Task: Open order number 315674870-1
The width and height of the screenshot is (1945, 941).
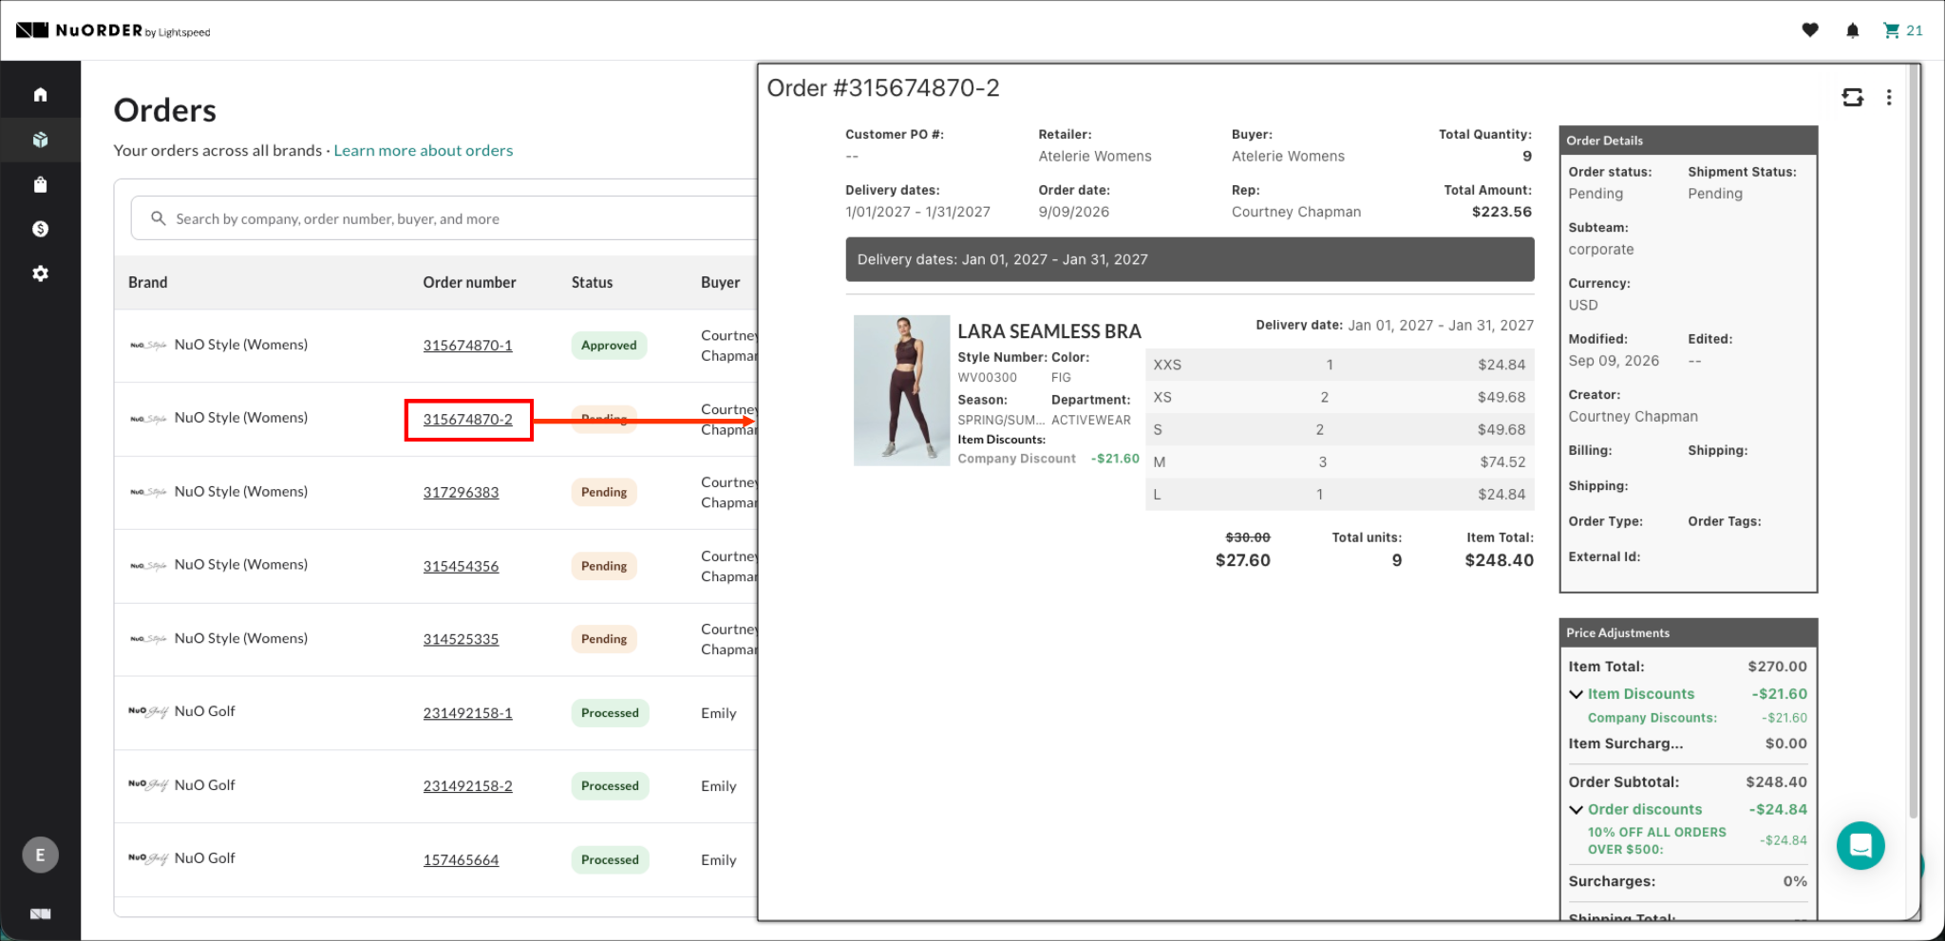Action: [x=467, y=346]
